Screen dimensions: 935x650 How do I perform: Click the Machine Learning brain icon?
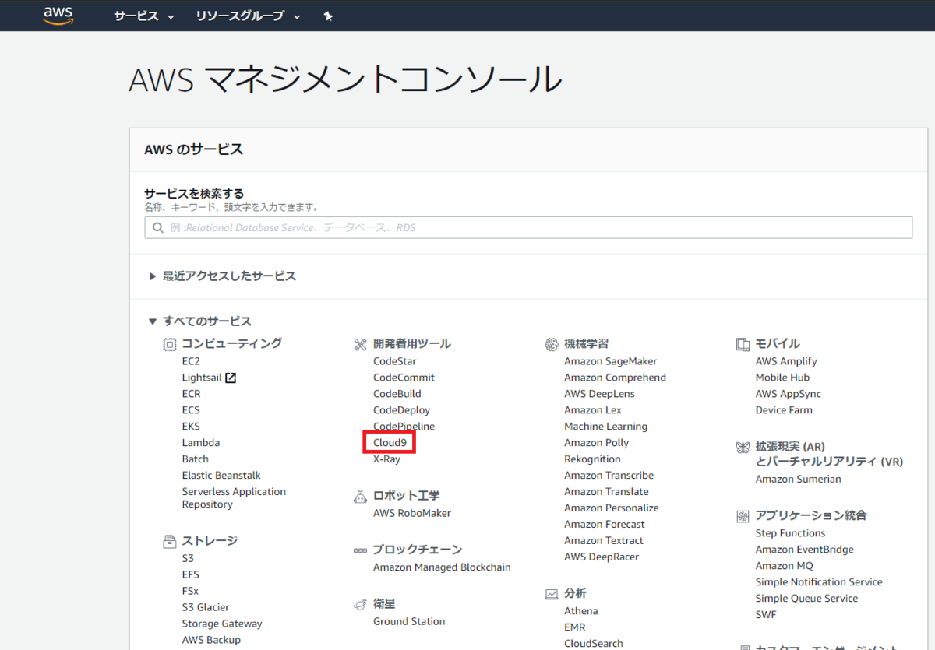(x=552, y=344)
